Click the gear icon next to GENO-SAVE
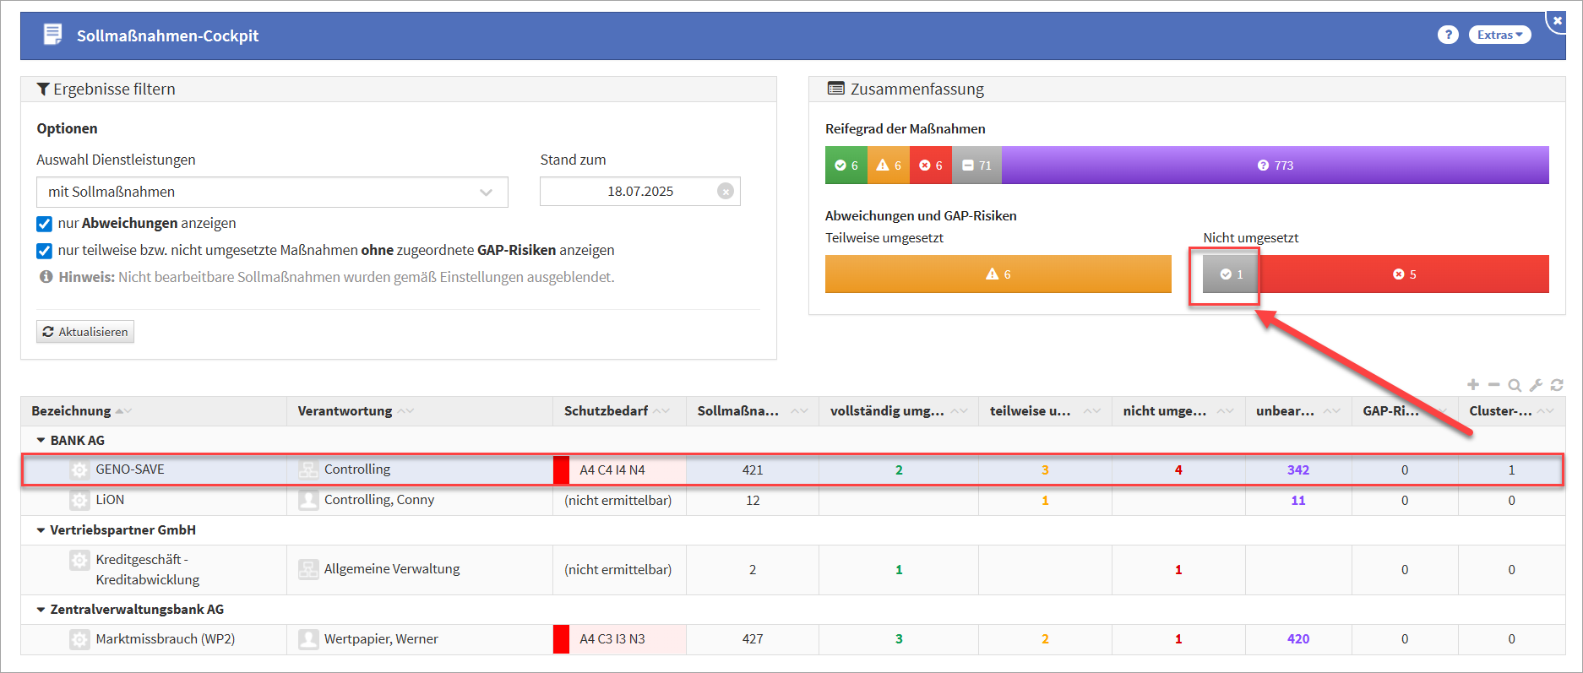 79,470
